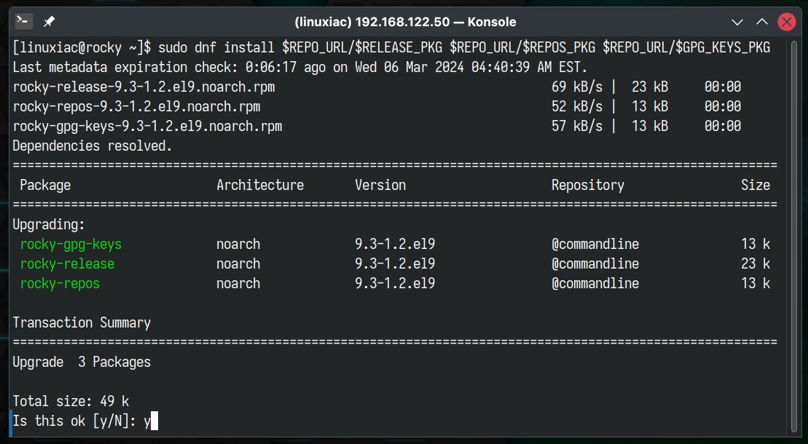
Task: Click the 'Upgrading:' section label
Action: click(49, 225)
